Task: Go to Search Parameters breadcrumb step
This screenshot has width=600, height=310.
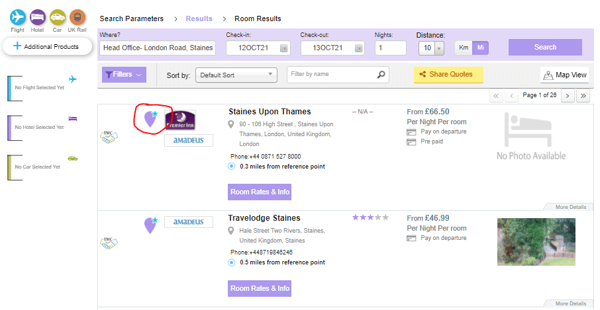Action: pos(131,19)
